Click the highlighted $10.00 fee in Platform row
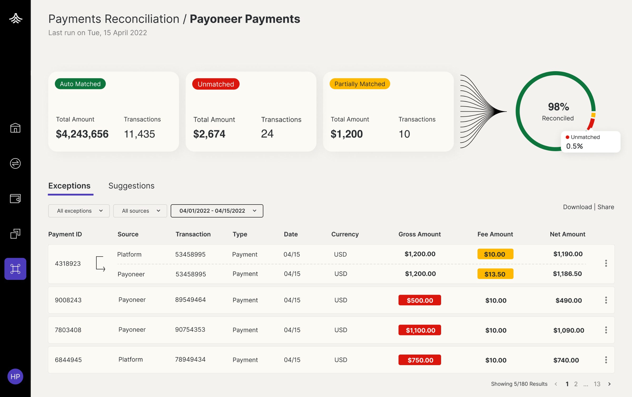 [x=495, y=254]
